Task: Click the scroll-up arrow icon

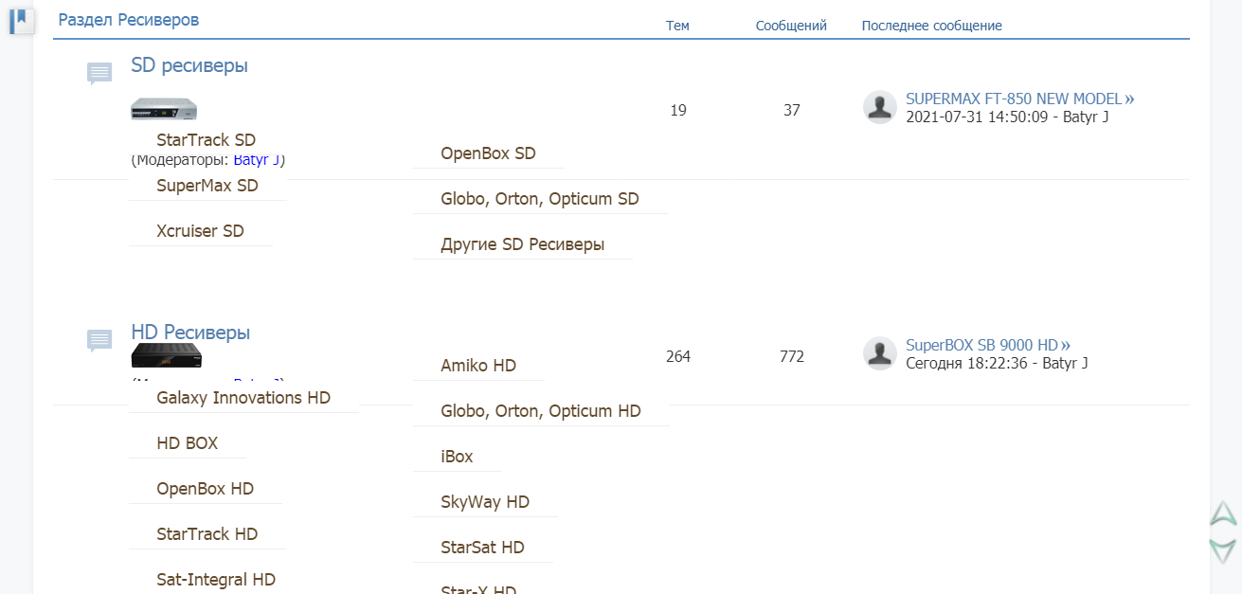Action: [x=1223, y=513]
